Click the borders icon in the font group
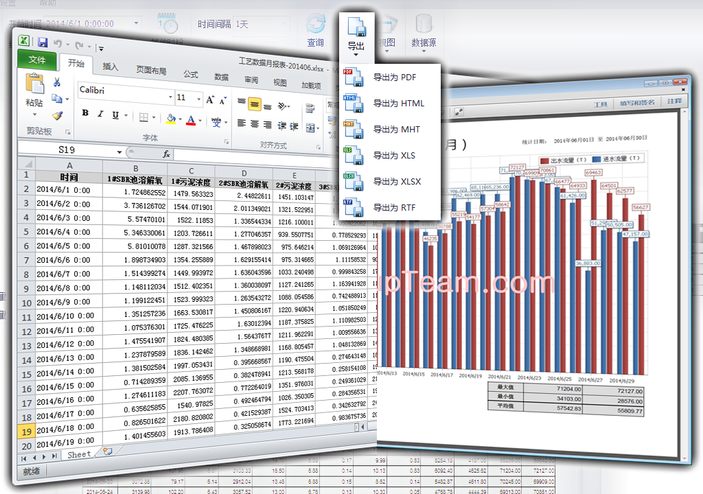Image resolution: width=703 pixels, height=494 pixels. click(x=143, y=117)
